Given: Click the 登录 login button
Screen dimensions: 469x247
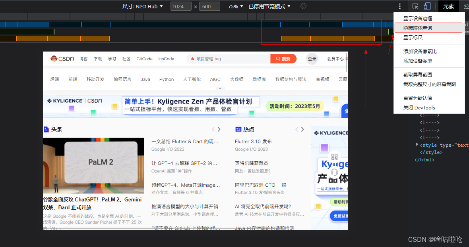Looking at the screenshot, I should click(312, 59).
